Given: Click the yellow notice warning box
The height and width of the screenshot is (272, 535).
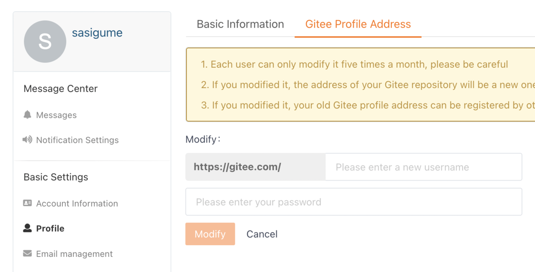Looking at the screenshot, I should point(360,85).
